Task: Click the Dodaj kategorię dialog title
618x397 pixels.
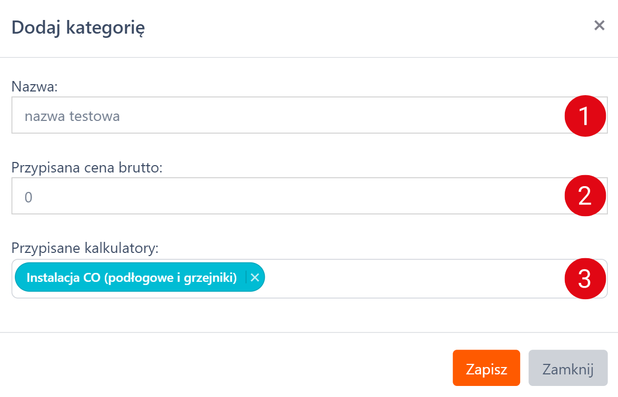Action: coord(78,27)
